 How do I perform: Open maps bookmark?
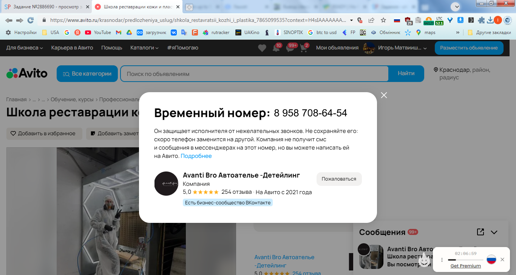tap(425, 32)
